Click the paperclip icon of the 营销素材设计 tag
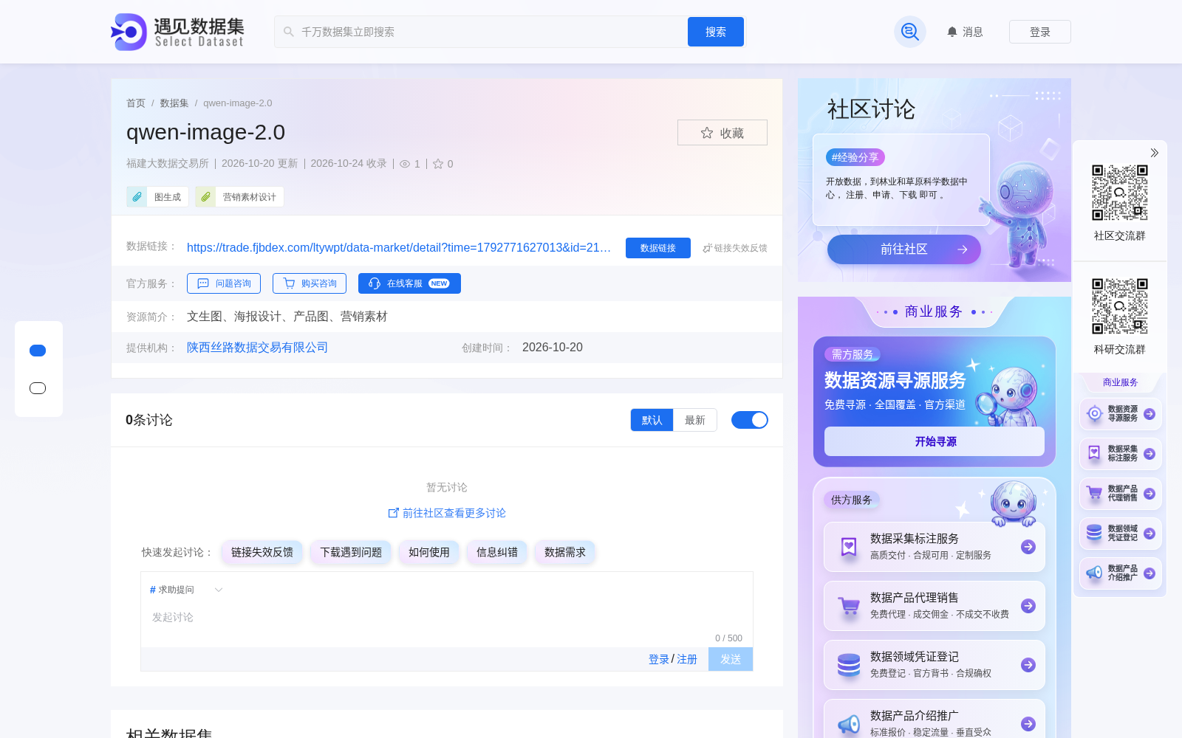This screenshot has height=738, width=1182. [x=205, y=197]
